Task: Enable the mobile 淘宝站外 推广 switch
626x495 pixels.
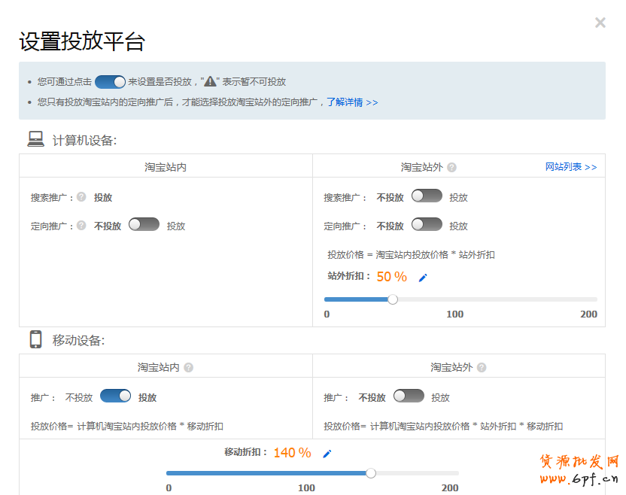Action: pos(409,396)
